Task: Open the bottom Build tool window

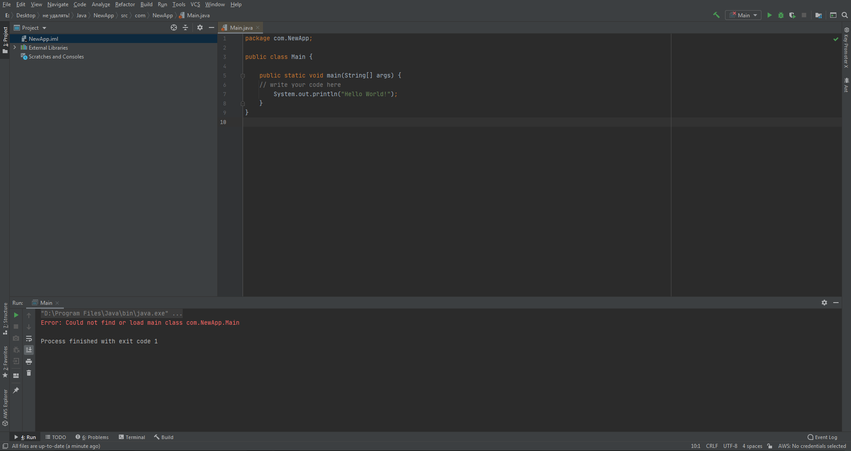Action: [164, 437]
